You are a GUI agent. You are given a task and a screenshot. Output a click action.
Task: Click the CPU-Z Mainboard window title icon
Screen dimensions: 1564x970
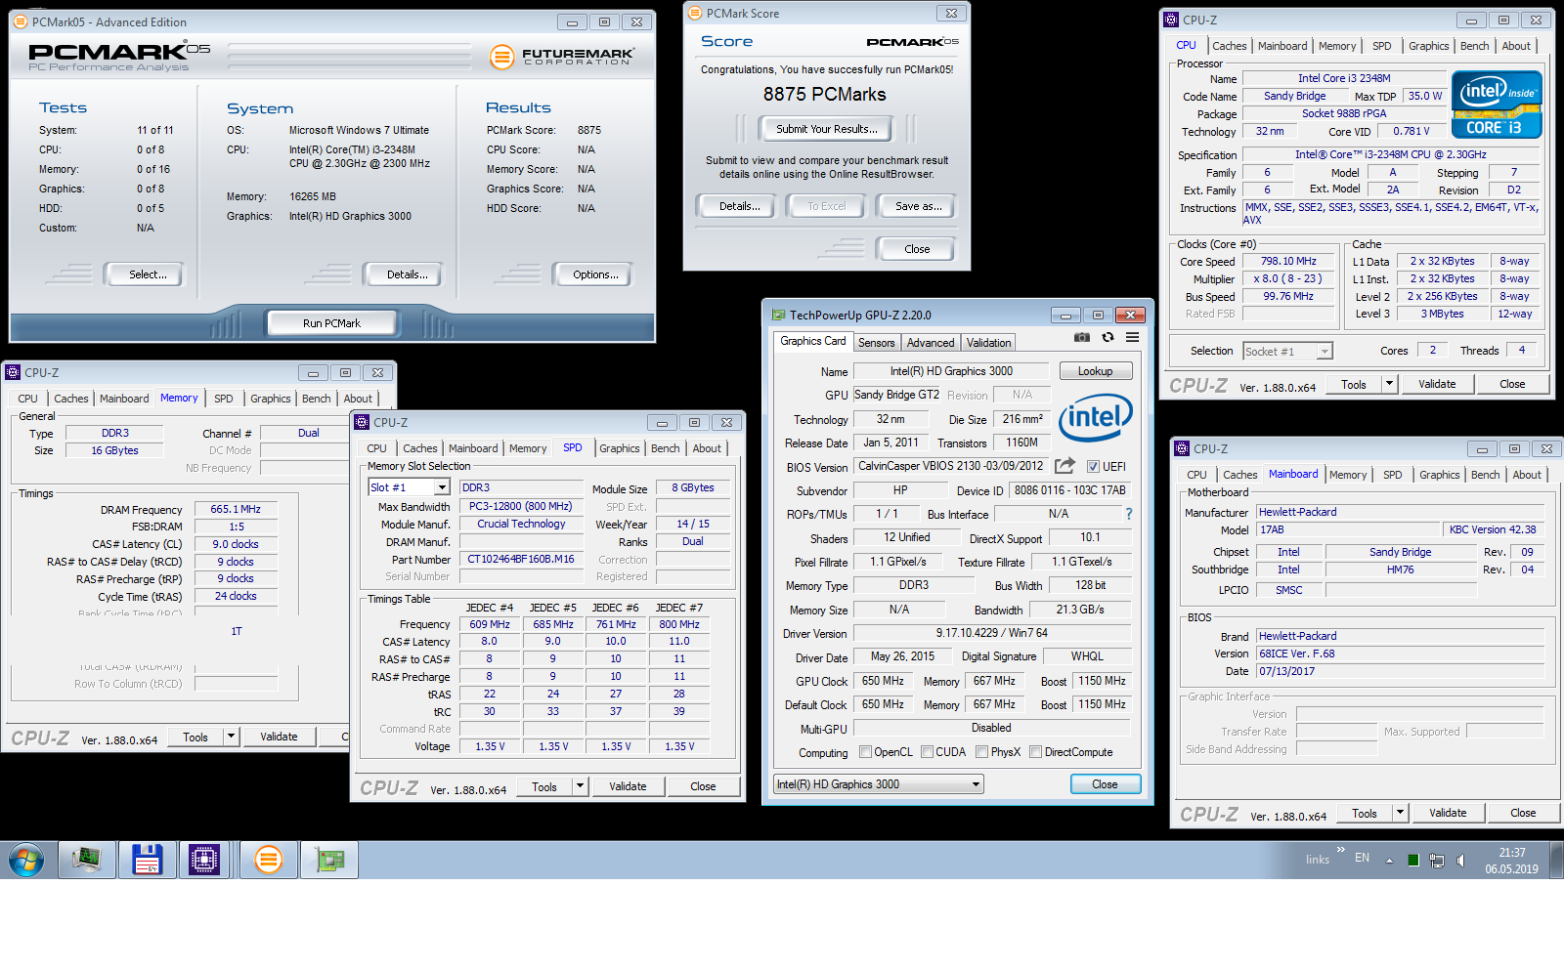click(x=1182, y=448)
